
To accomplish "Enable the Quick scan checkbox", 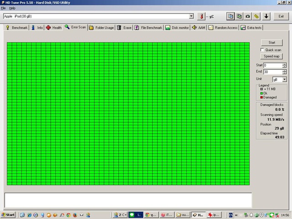I will 262,50.
